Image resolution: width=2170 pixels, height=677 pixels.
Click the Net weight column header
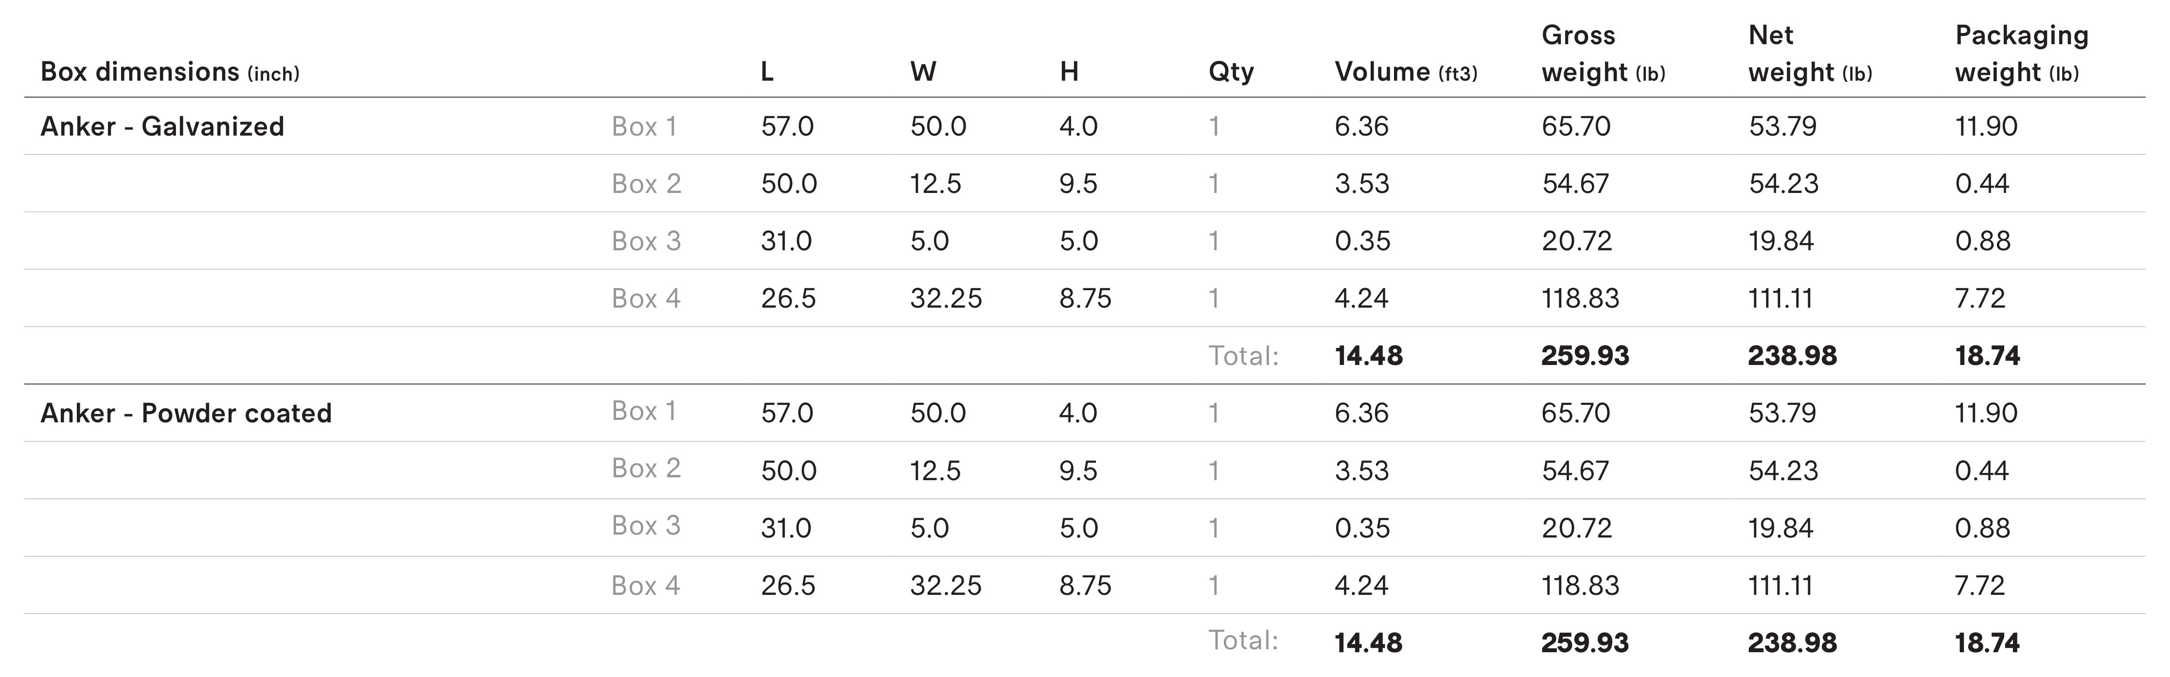coord(1809,54)
